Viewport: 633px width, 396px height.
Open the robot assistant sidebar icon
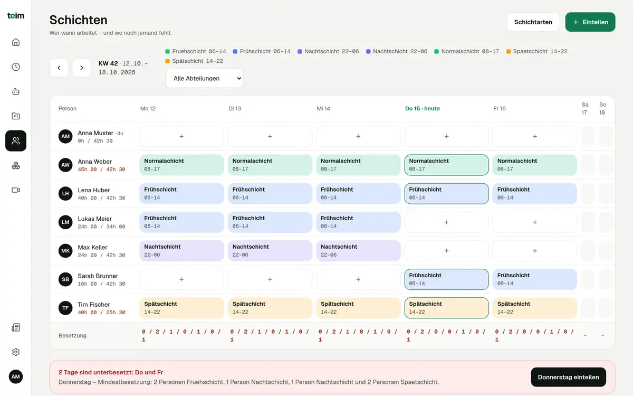click(16, 91)
